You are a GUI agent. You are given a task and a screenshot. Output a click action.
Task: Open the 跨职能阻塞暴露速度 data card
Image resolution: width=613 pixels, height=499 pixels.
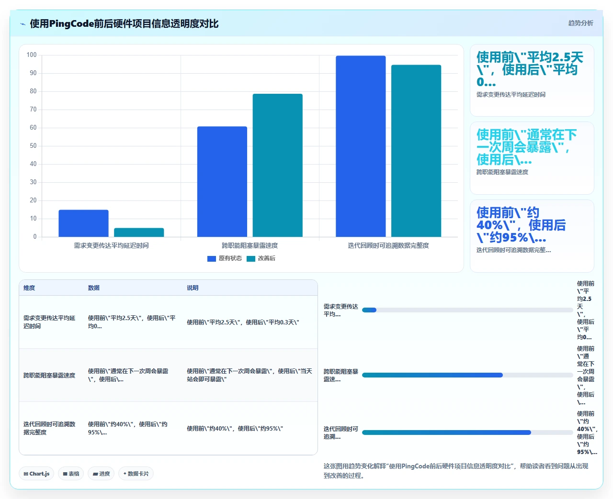[532, 158]
